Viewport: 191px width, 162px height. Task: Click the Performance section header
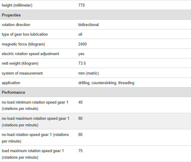tap(13, 92)
